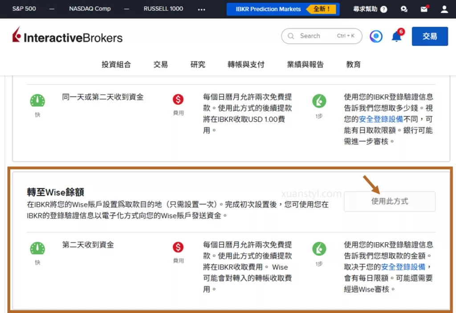Open the notifications bell icon

[396, 36]
